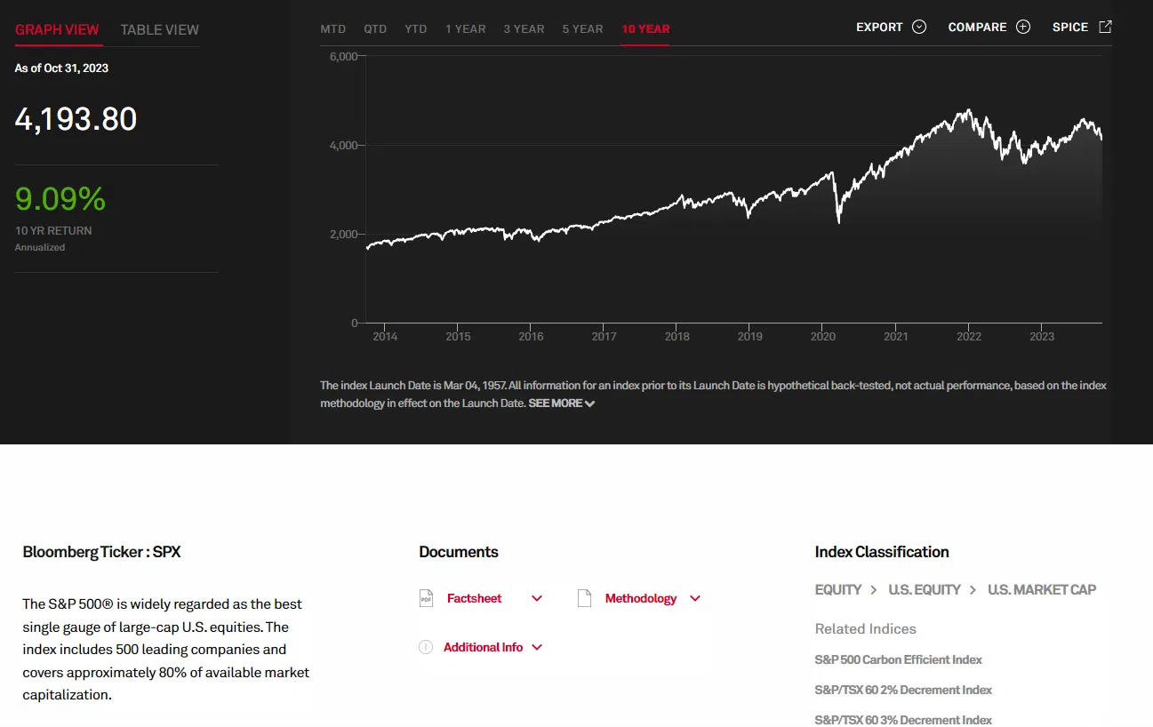Screen dimensions: 1153x727
Task: Open S&P 500 Carbon Efficient Index link
Action: 898,659
